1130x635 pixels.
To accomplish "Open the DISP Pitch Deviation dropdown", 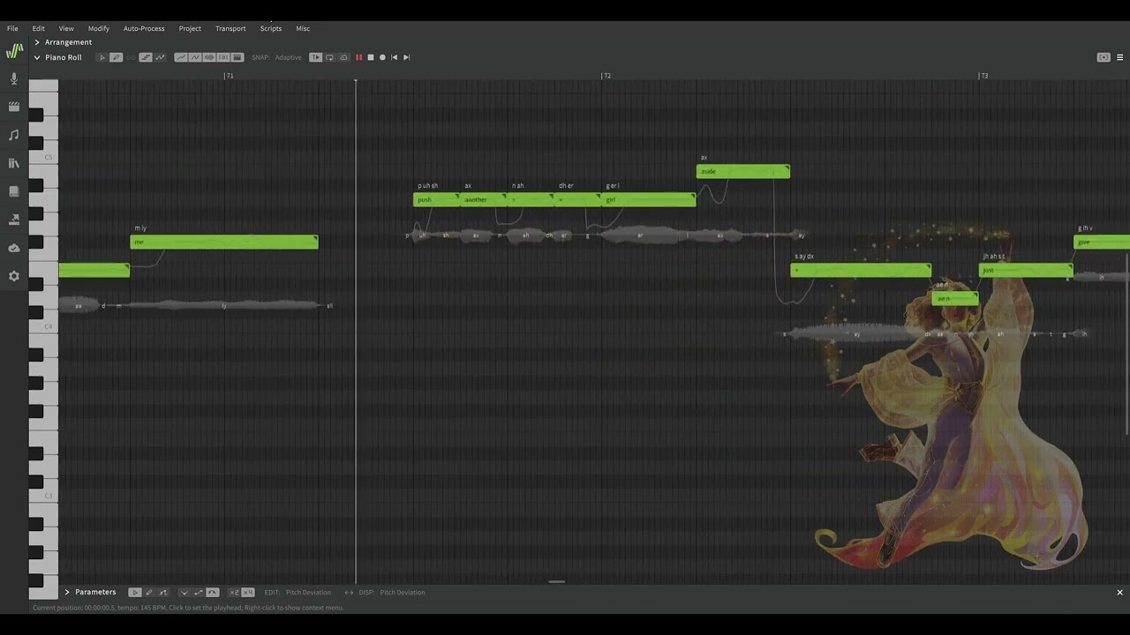I will click(x=403, y=593).
